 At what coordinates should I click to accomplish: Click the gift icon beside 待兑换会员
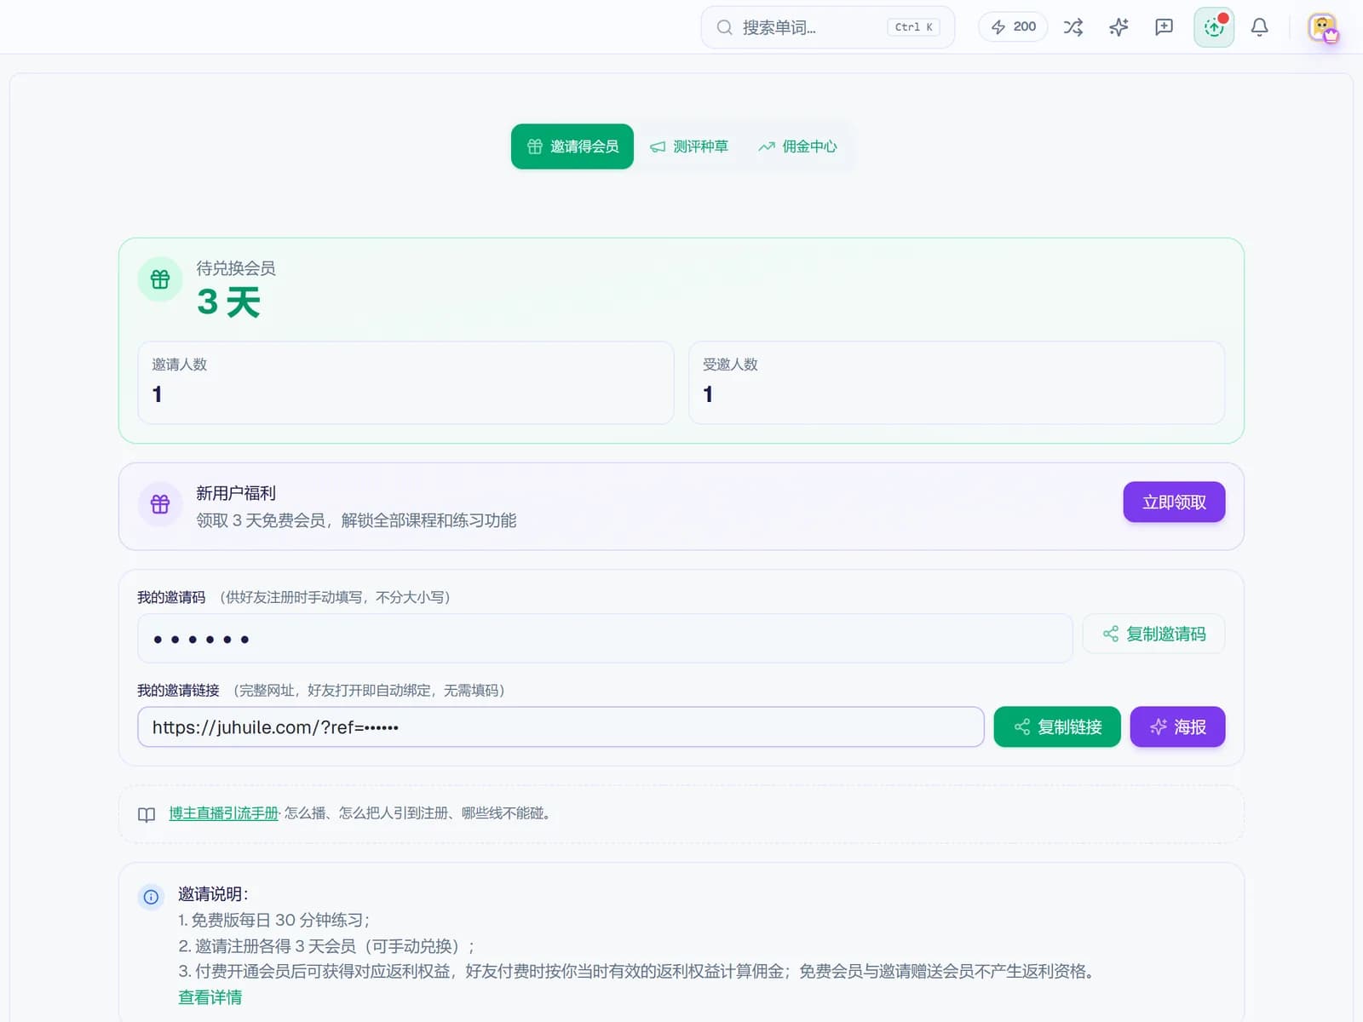(160, 279)
